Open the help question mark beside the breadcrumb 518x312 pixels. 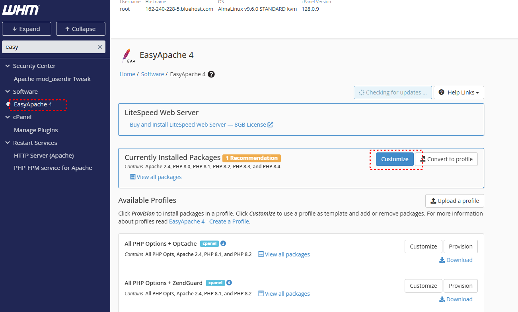click(211, 74)
